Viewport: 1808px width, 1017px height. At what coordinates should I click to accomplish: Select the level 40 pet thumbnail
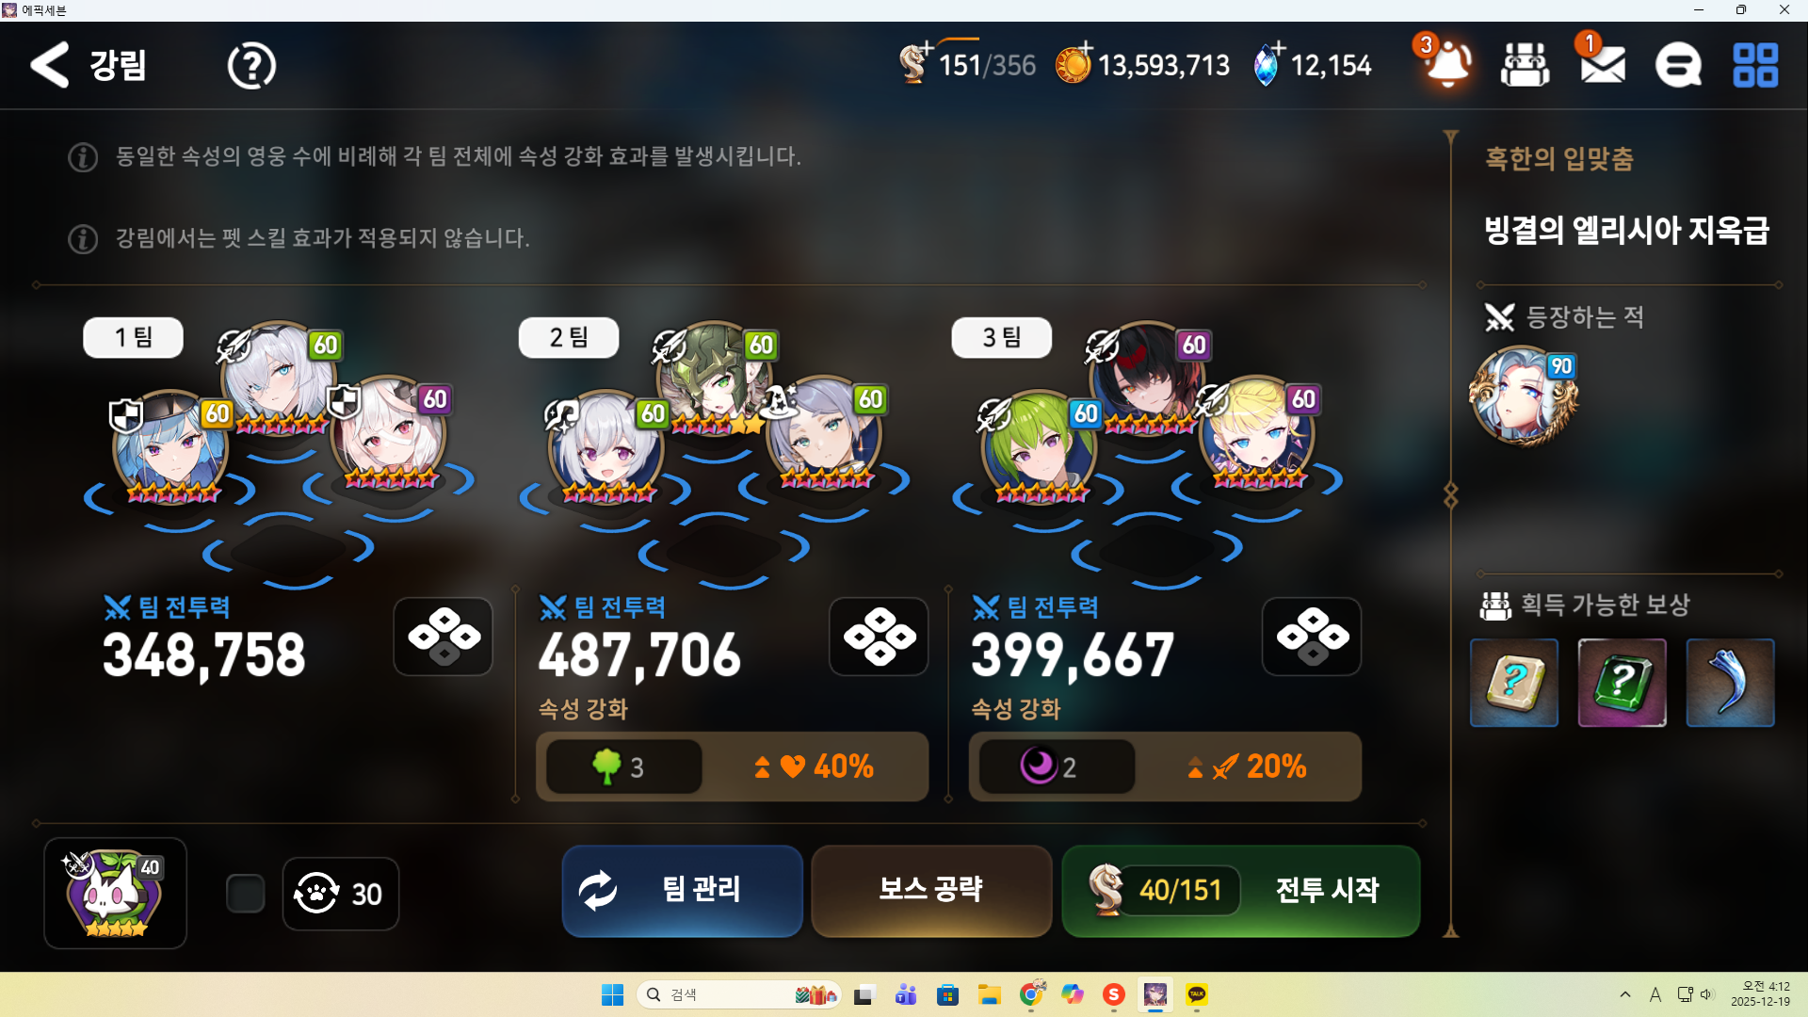[x=115, y=894]
